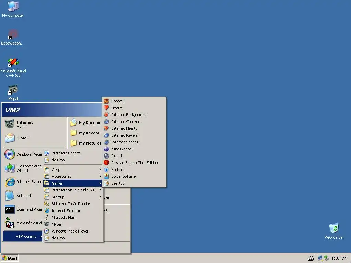Select the DataWagon desktop shortcut
The image size is (351, 263).
coord(13,37)
